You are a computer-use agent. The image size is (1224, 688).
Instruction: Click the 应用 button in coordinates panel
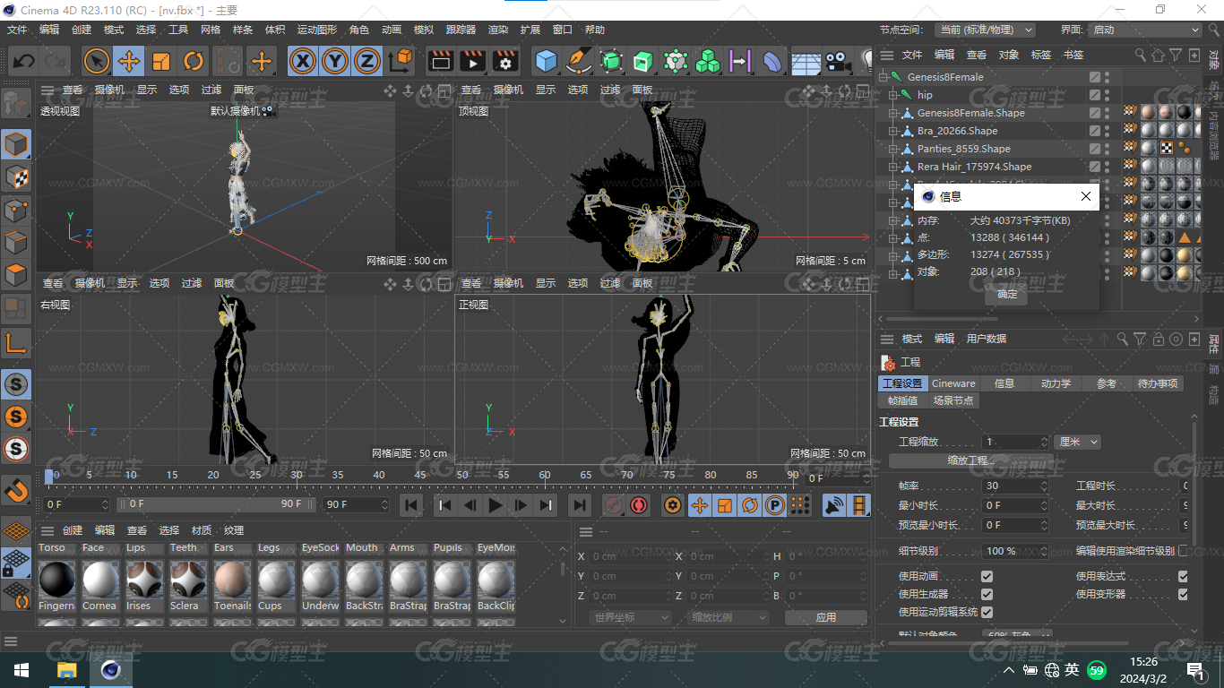pyautogui.click(x=826, y=617)
